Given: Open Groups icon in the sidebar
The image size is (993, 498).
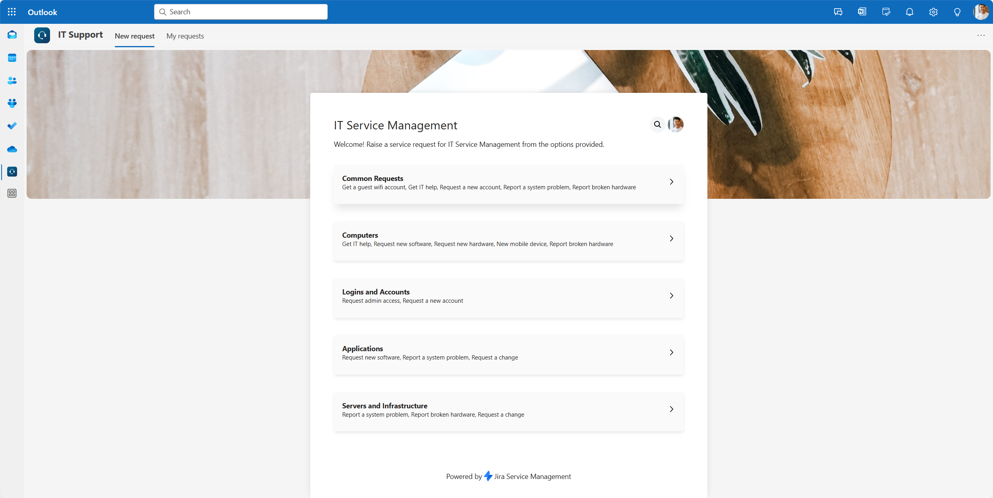Looking at the screenshot, I should [x=12, y=103].
